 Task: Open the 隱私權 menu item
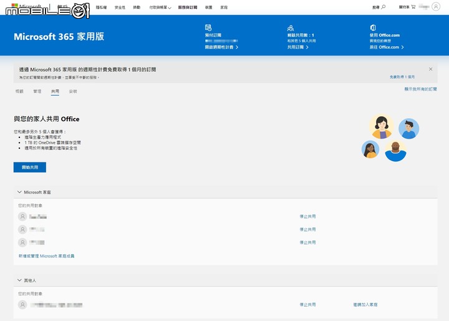(102, 7)
